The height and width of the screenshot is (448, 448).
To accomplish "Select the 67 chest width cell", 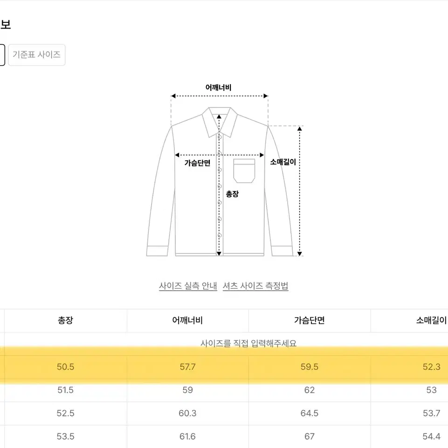I will pos(310,436).
